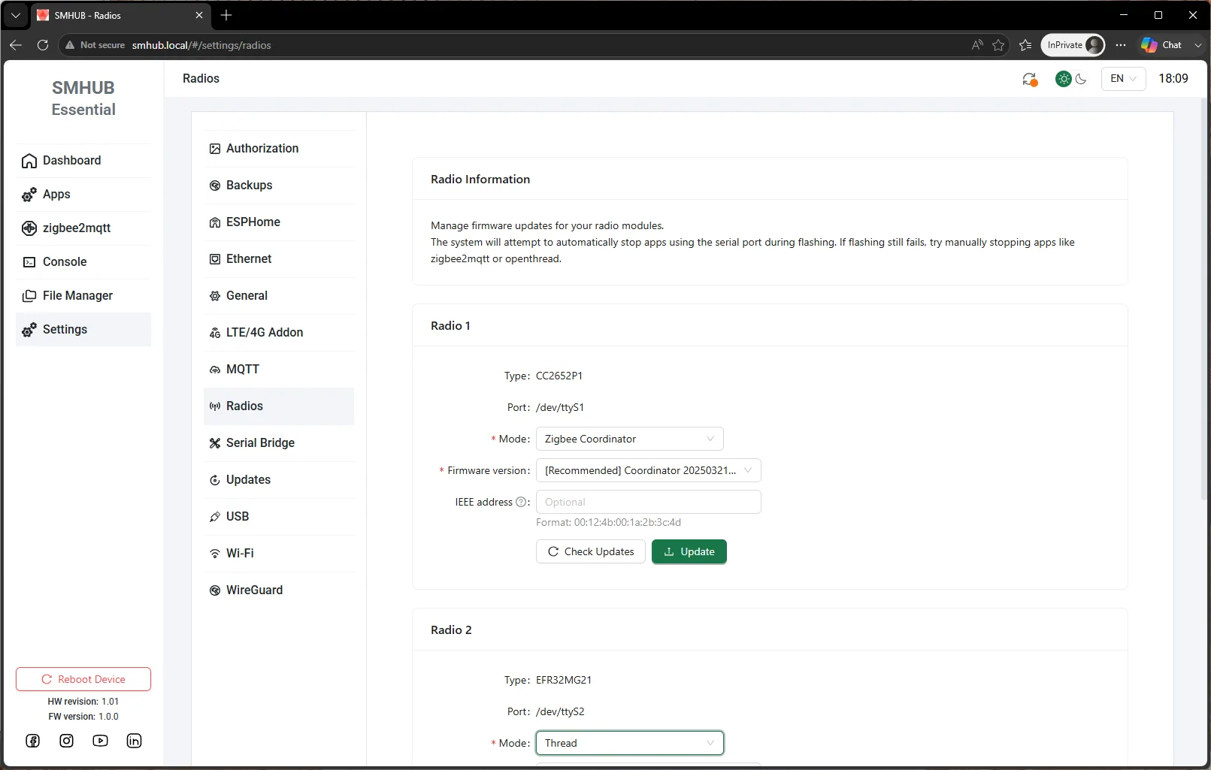
Task: Click the sync status icon in header
Action: [1030, 79]
